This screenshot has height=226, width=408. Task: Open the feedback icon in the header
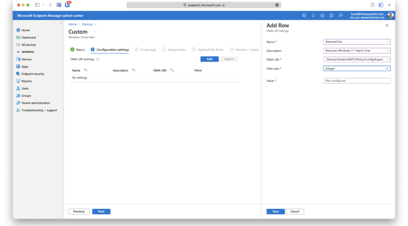click(x=341, y=16)
